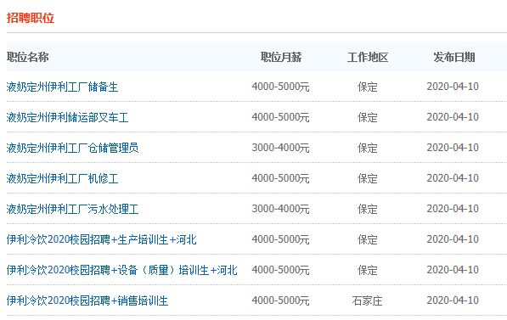507x320 pixels.
Task: Click date 2020-04-10 in 叉车工 row
Action: coord(453,117)
